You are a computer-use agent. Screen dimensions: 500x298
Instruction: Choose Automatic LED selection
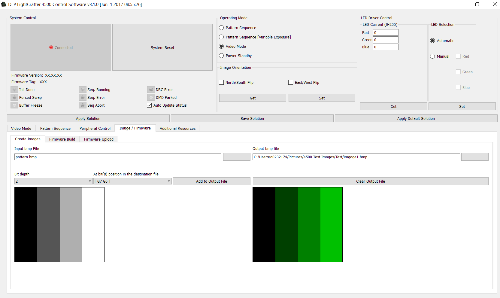(432, 41)
